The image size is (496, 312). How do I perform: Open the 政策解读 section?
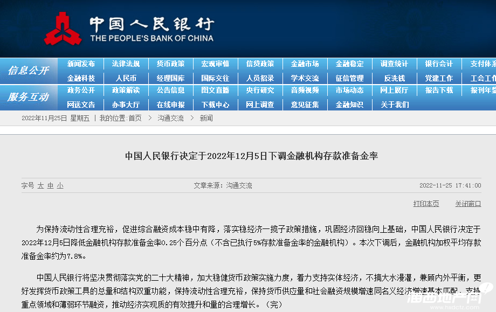pyautogui.click(x=126, y=91)
